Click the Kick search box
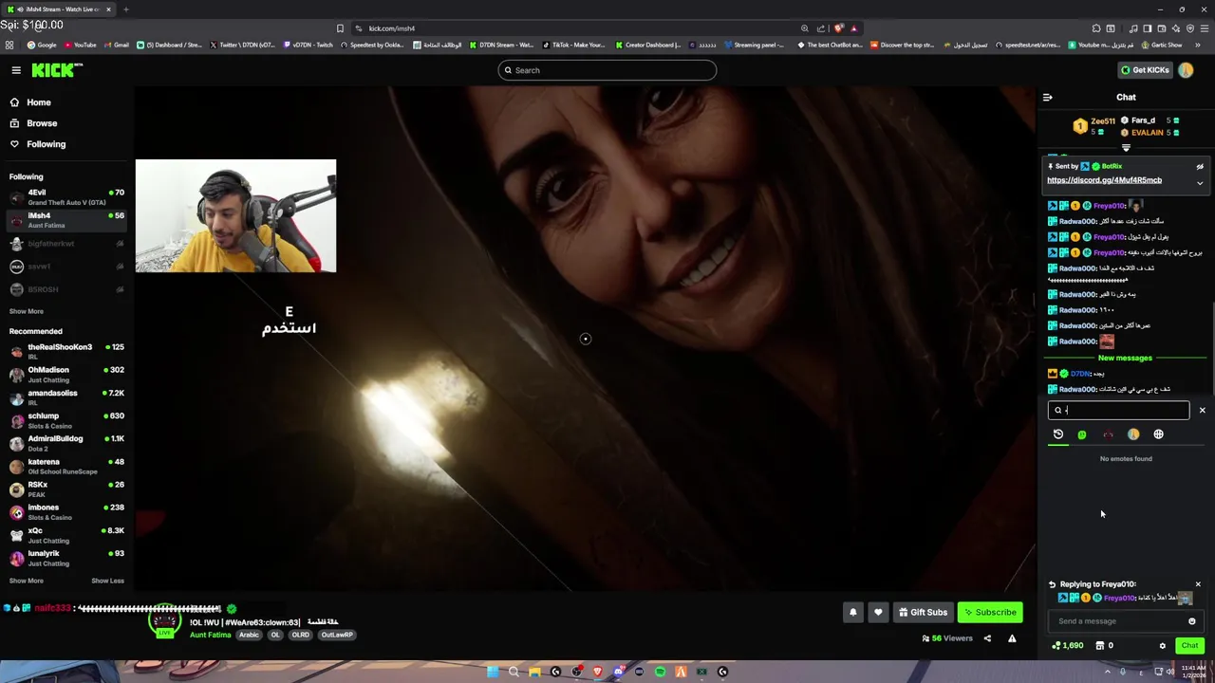Viewport: 1215px width, 683px height. click(x=607, y=70)
